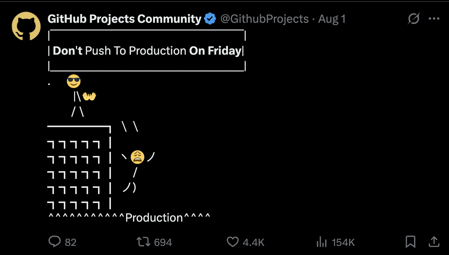The image size is (449, 255).
Task: Open the GitHub Projects Community profile avatar
Action: (26, 26)
